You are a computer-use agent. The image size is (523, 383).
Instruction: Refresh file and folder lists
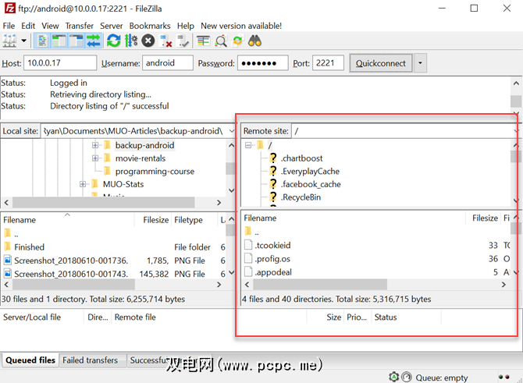point(114,41)
